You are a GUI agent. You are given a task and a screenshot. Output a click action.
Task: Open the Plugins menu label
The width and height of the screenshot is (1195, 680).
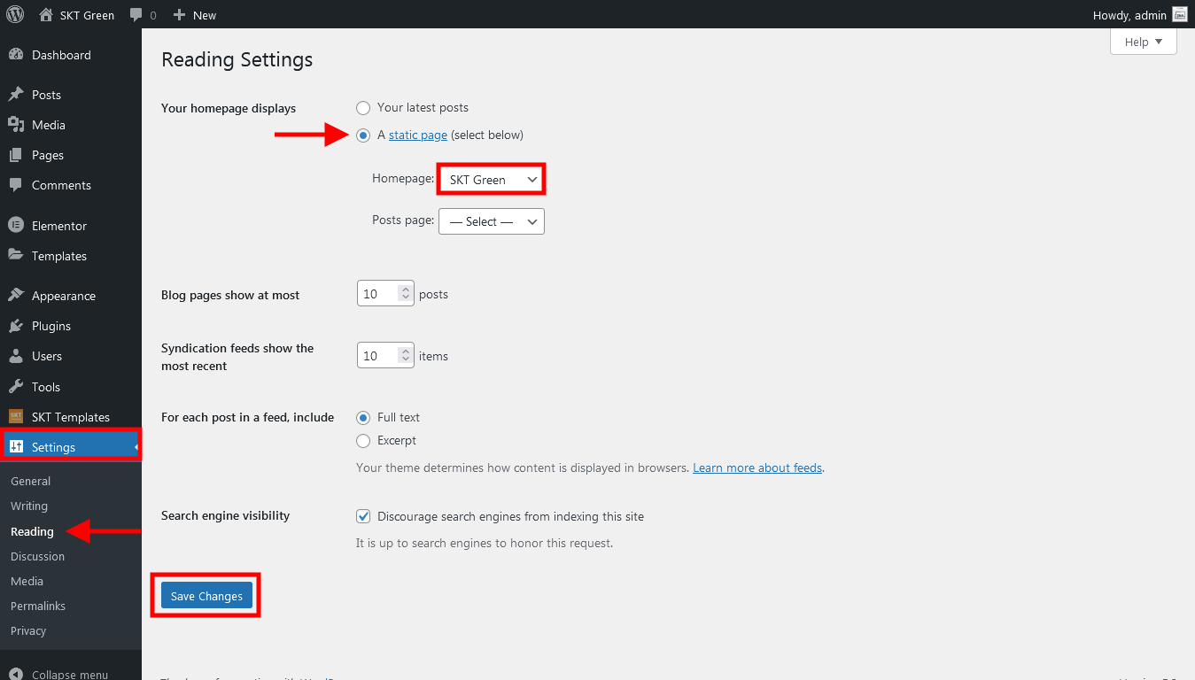point(51,326)
